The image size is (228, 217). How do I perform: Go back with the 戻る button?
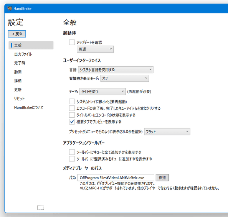[x=17, y=34]
